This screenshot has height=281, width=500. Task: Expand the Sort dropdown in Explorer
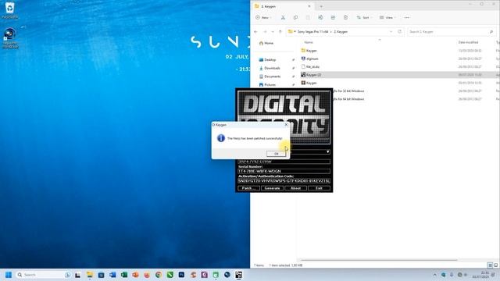coord(364,17)
